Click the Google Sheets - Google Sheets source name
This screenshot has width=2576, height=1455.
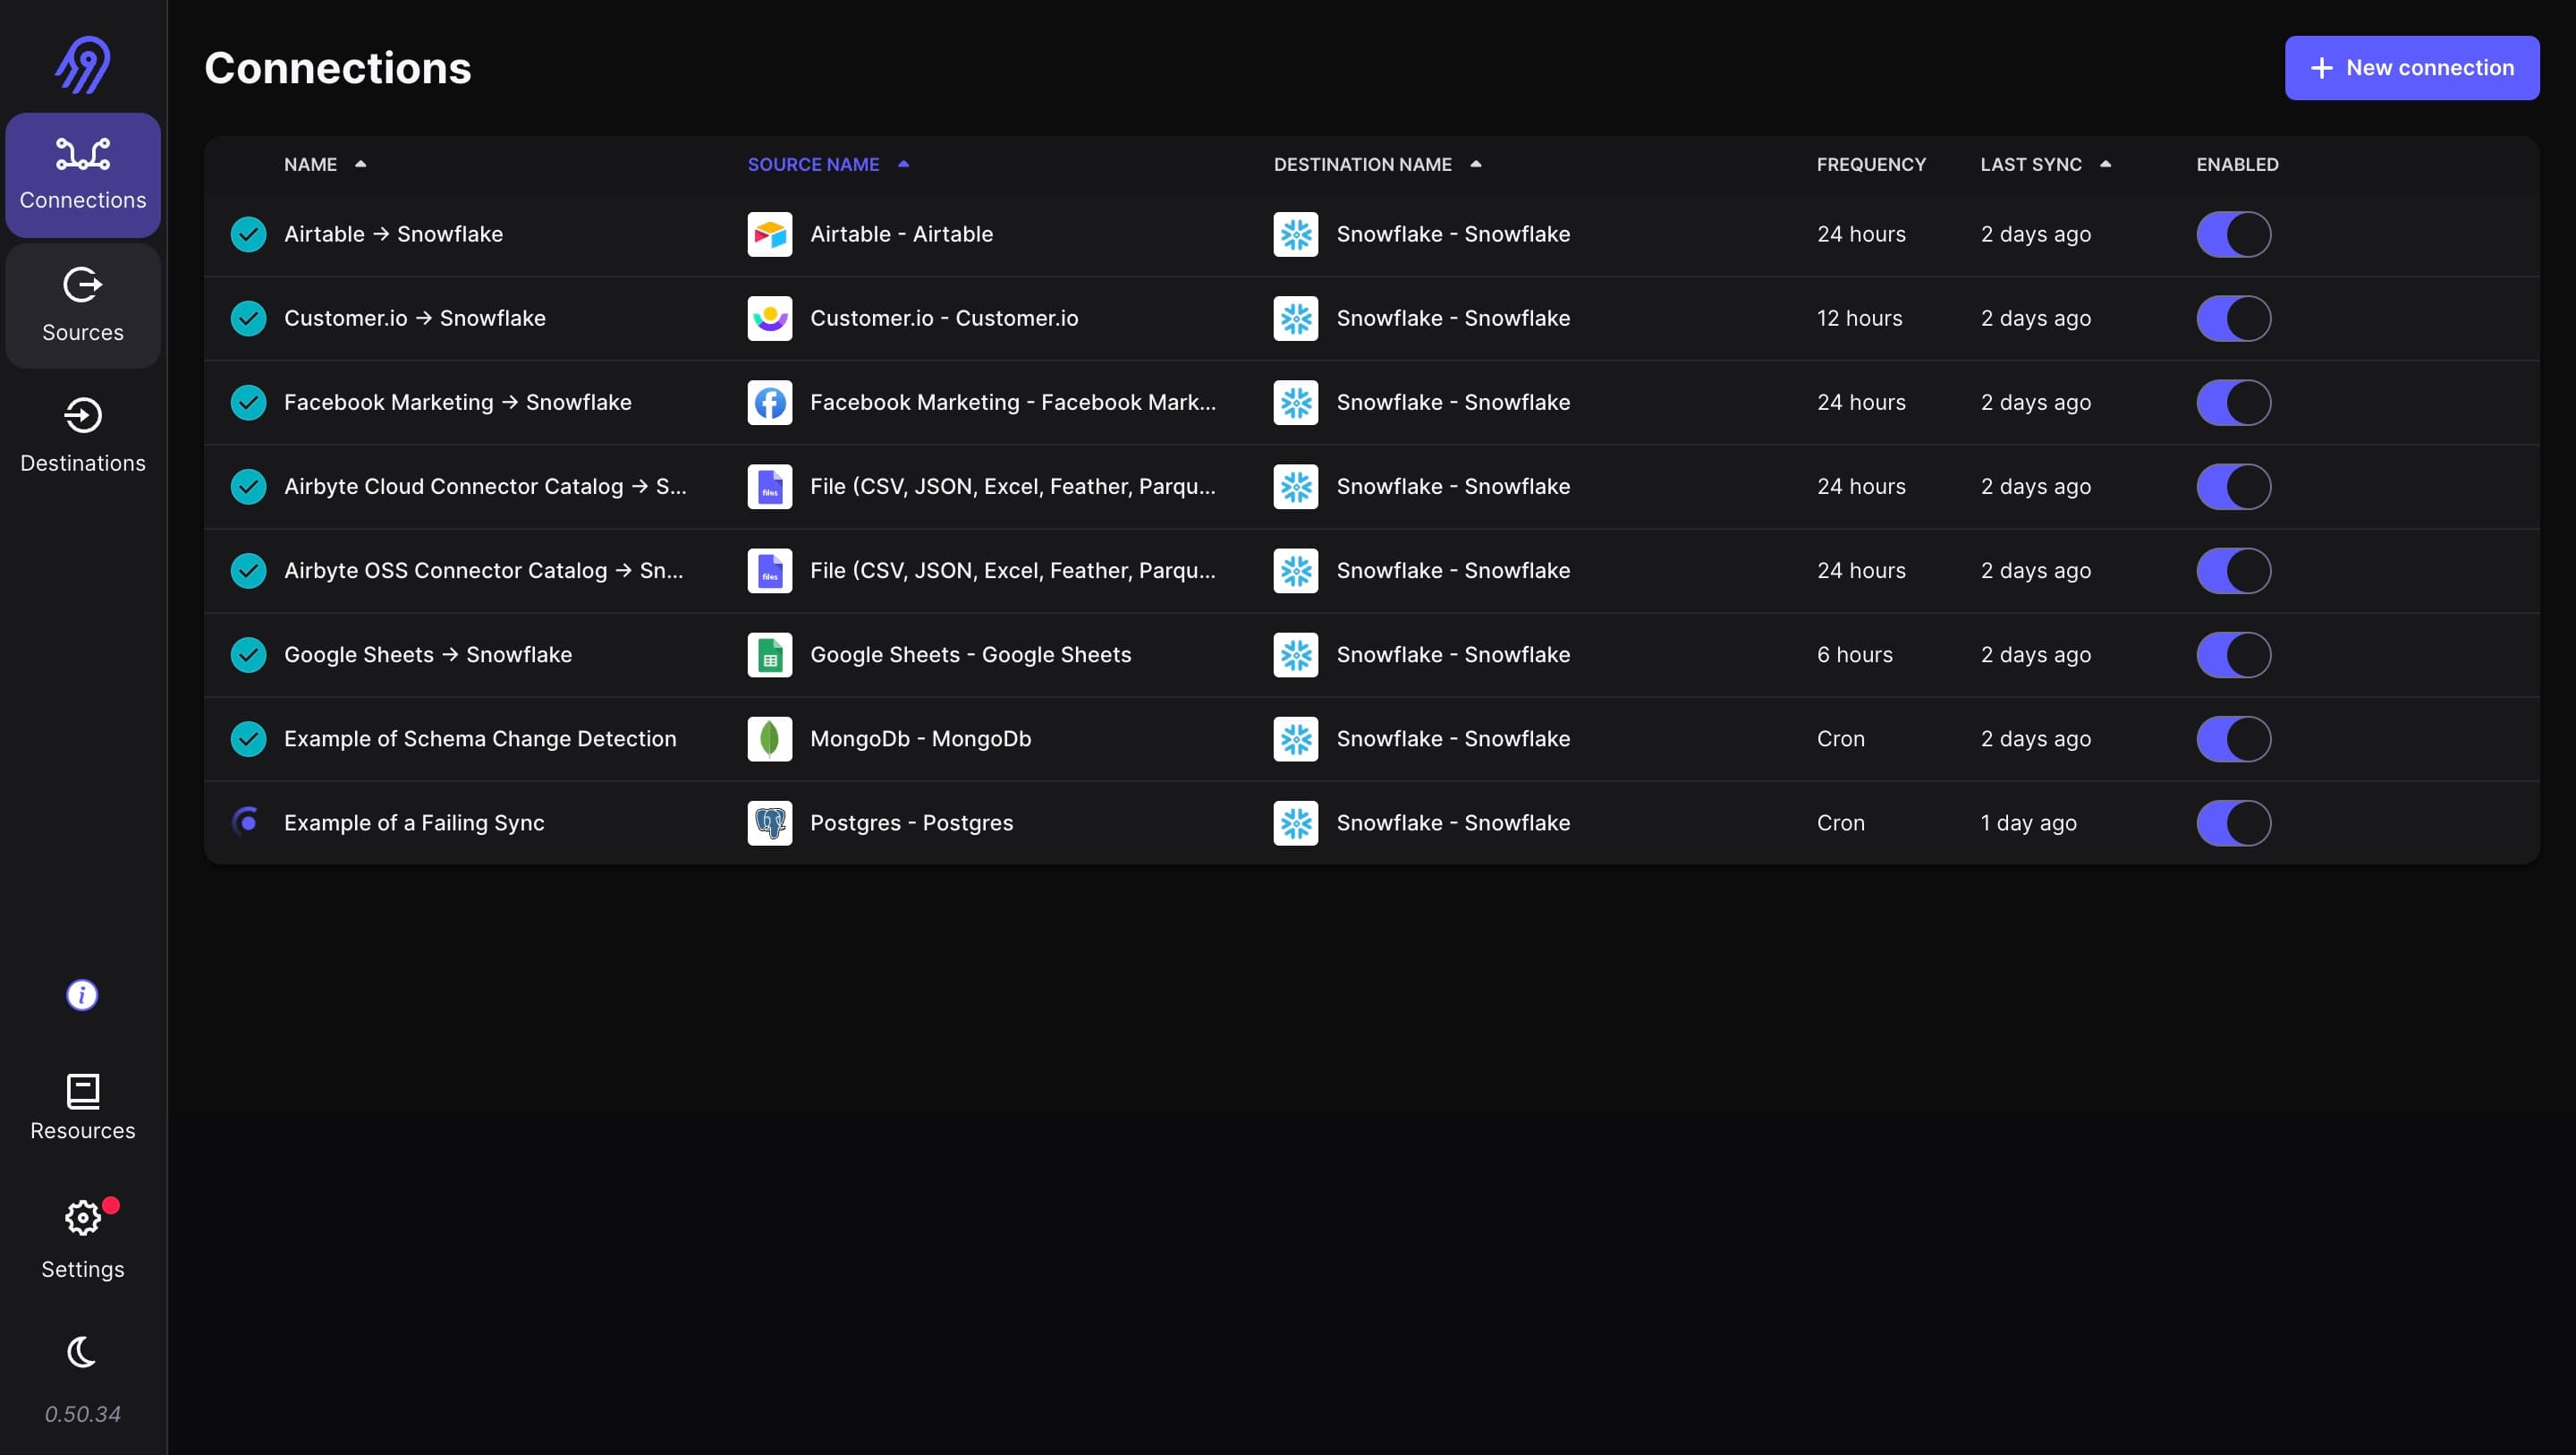(x=970, y=654)
